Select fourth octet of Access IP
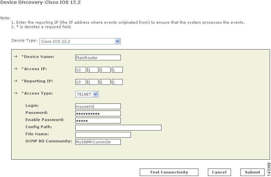This screenshot has height=177, width=271. [117, 70]
